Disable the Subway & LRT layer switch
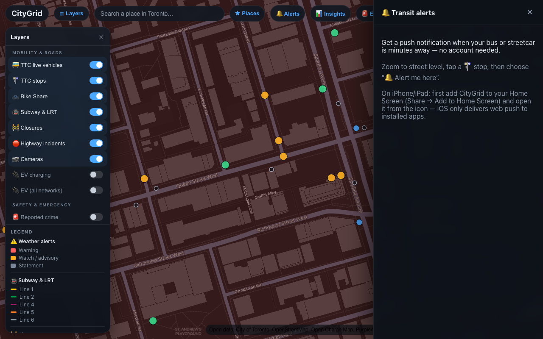The image size is (543, 339). 96,112
